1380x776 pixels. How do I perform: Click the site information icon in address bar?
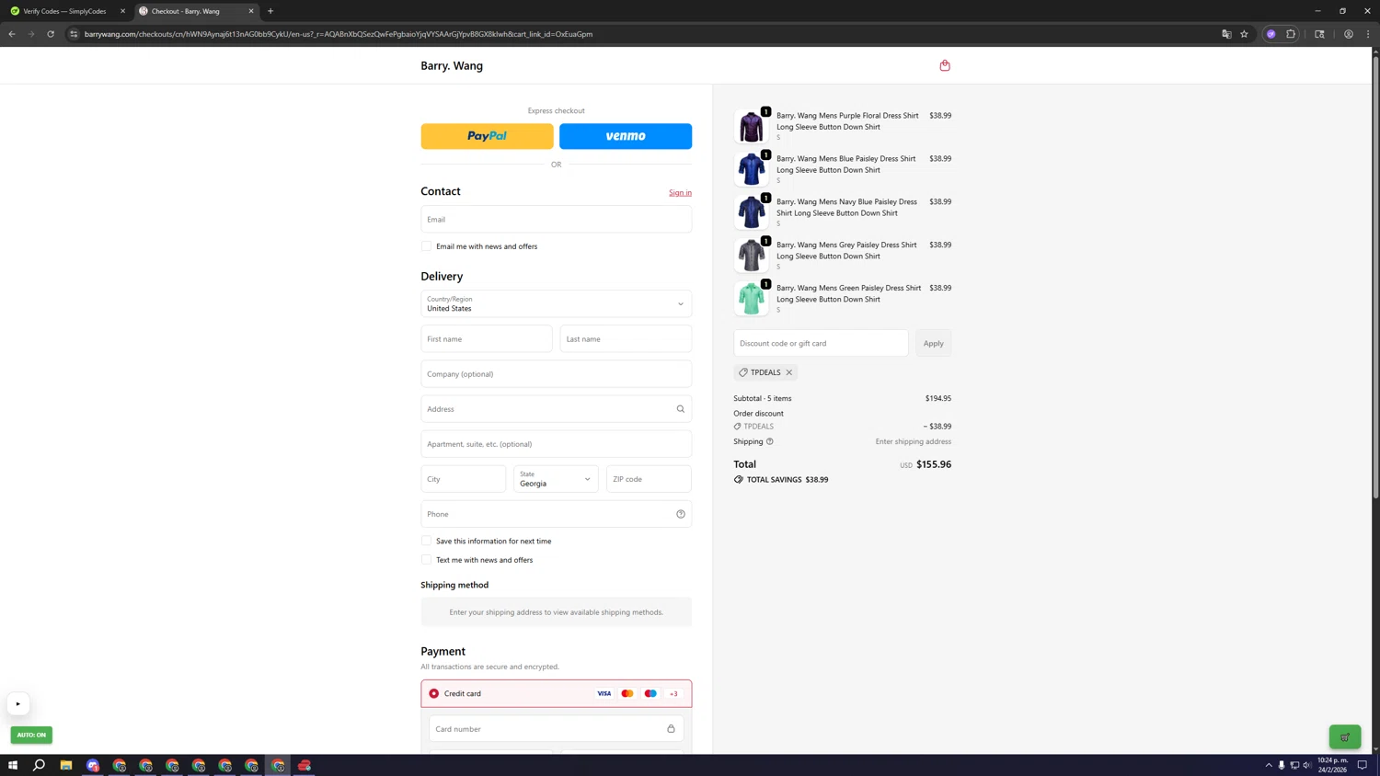[74, 34]
